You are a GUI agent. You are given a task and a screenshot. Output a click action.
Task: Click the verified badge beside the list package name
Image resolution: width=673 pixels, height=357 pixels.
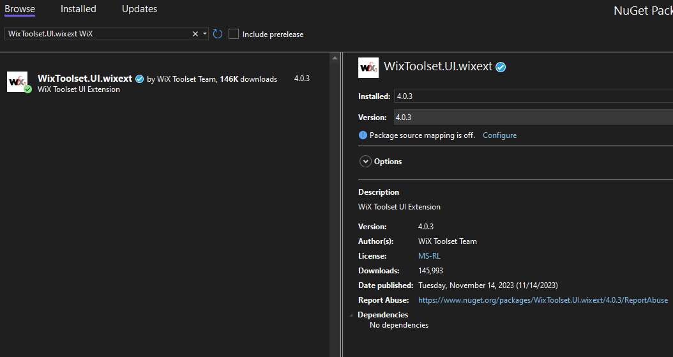coord(139,79)
